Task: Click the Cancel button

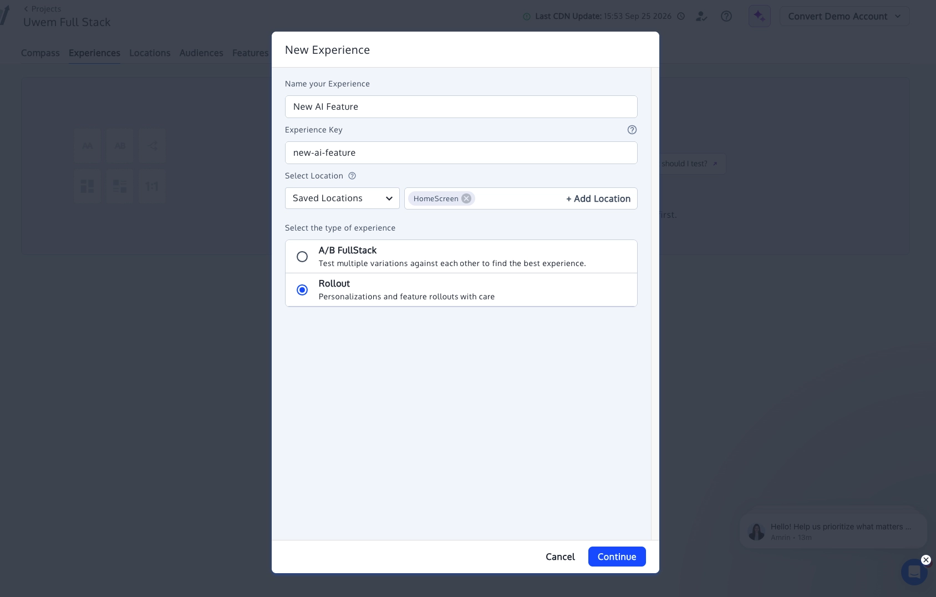Action: click(560, 557)
